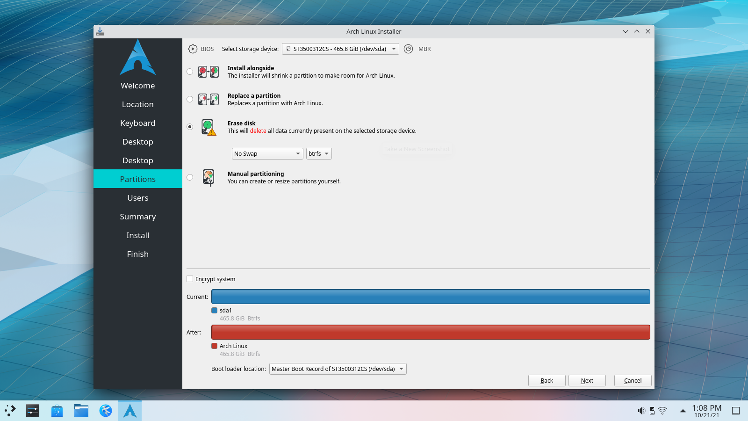Click the red Arch Linux legend swatch

[215, 346]
